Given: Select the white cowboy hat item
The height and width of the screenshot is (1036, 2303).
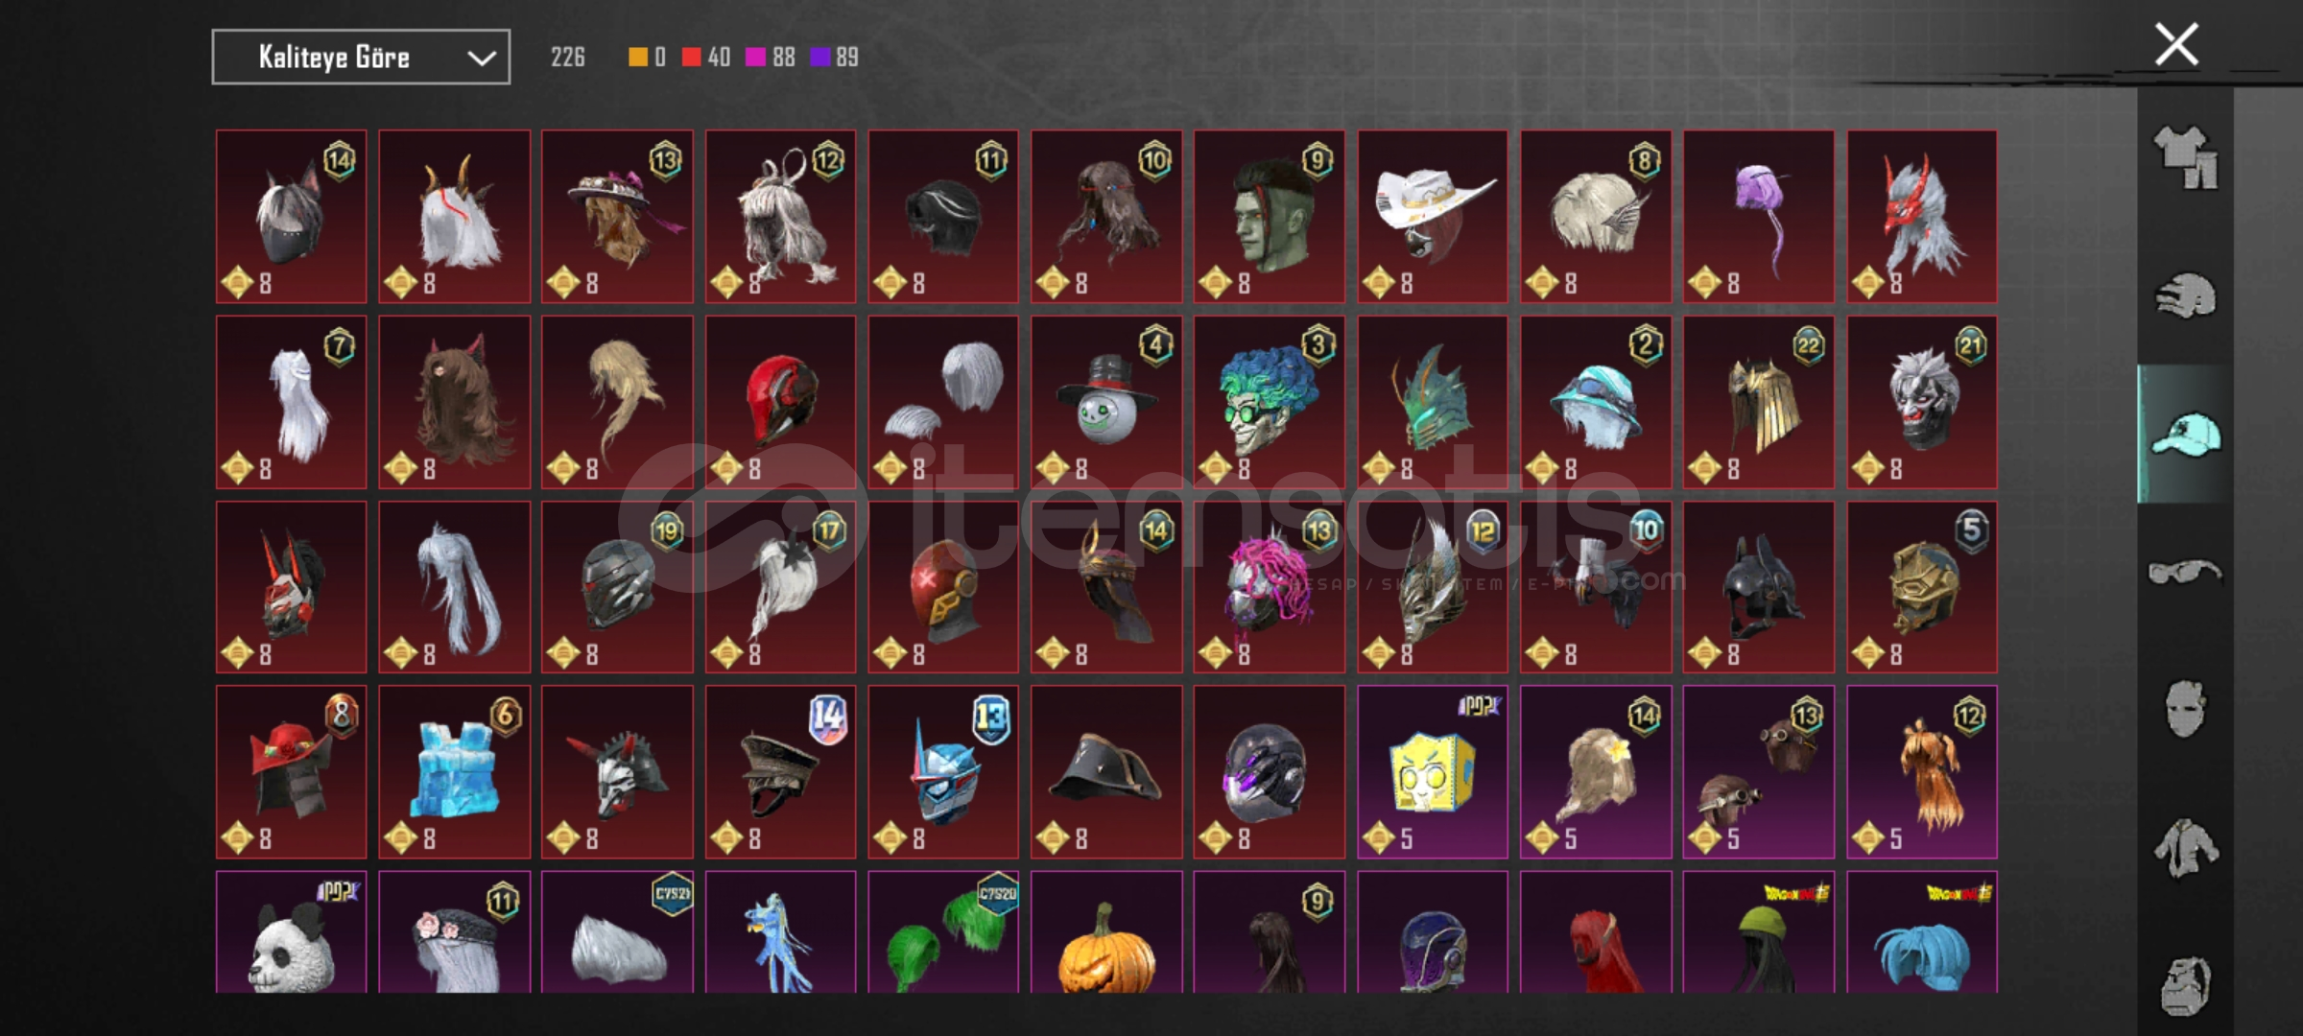Looking at the screenshot, I should pos(1433,217).
